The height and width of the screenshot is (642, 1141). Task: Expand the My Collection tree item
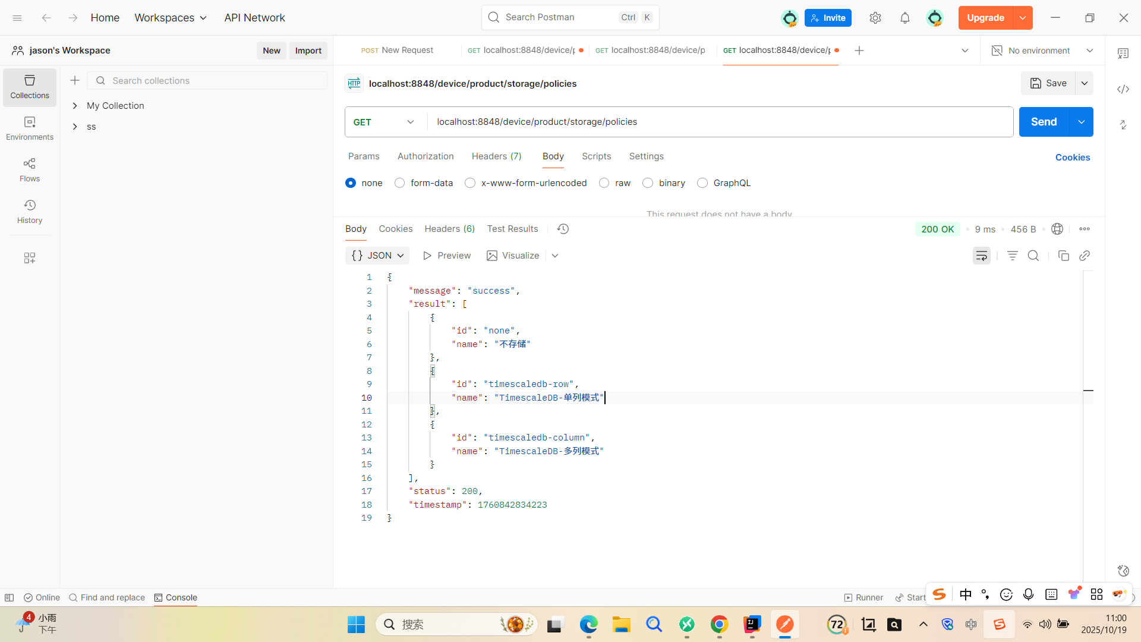coord(75,106)
